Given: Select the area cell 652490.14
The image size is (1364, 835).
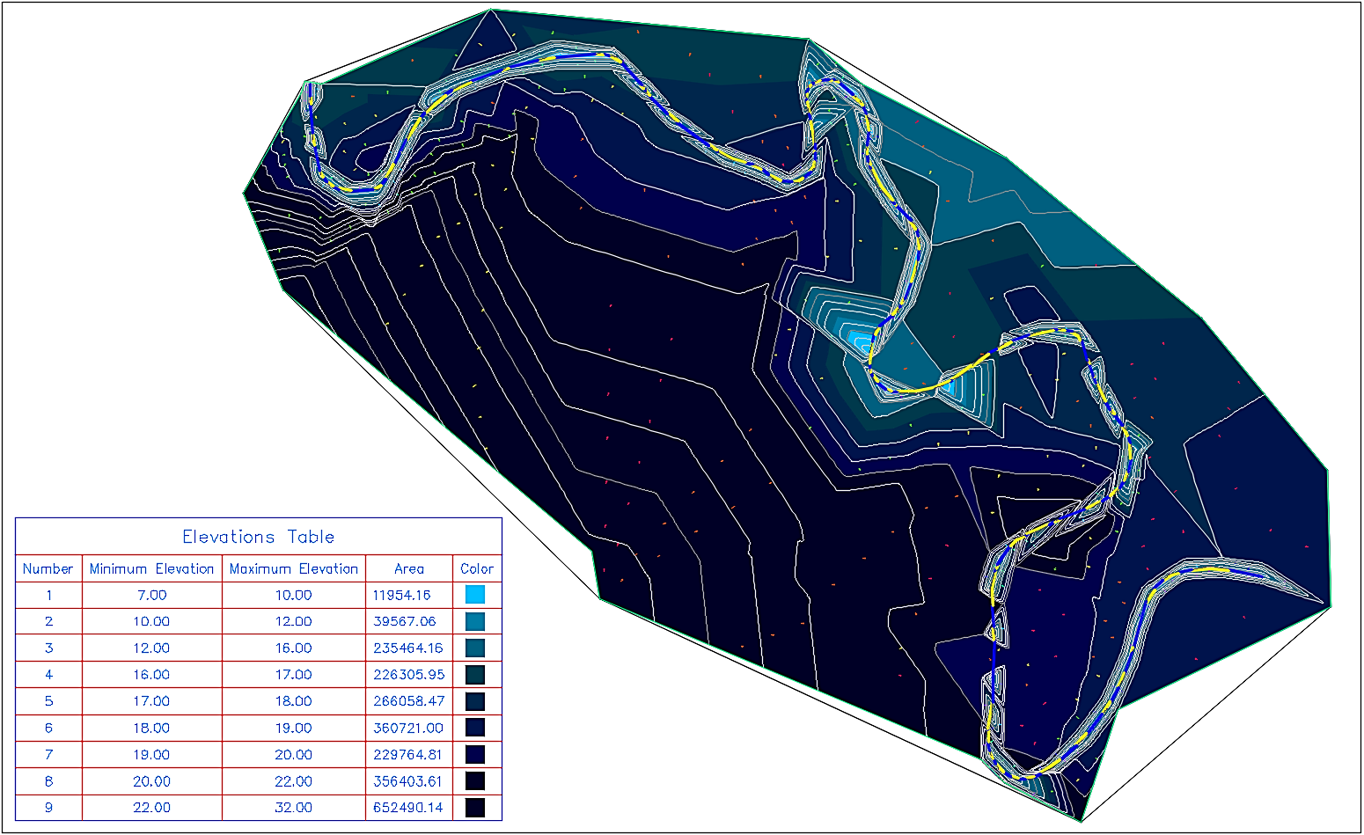Looking at the screenshot, I should click(408, 808).
